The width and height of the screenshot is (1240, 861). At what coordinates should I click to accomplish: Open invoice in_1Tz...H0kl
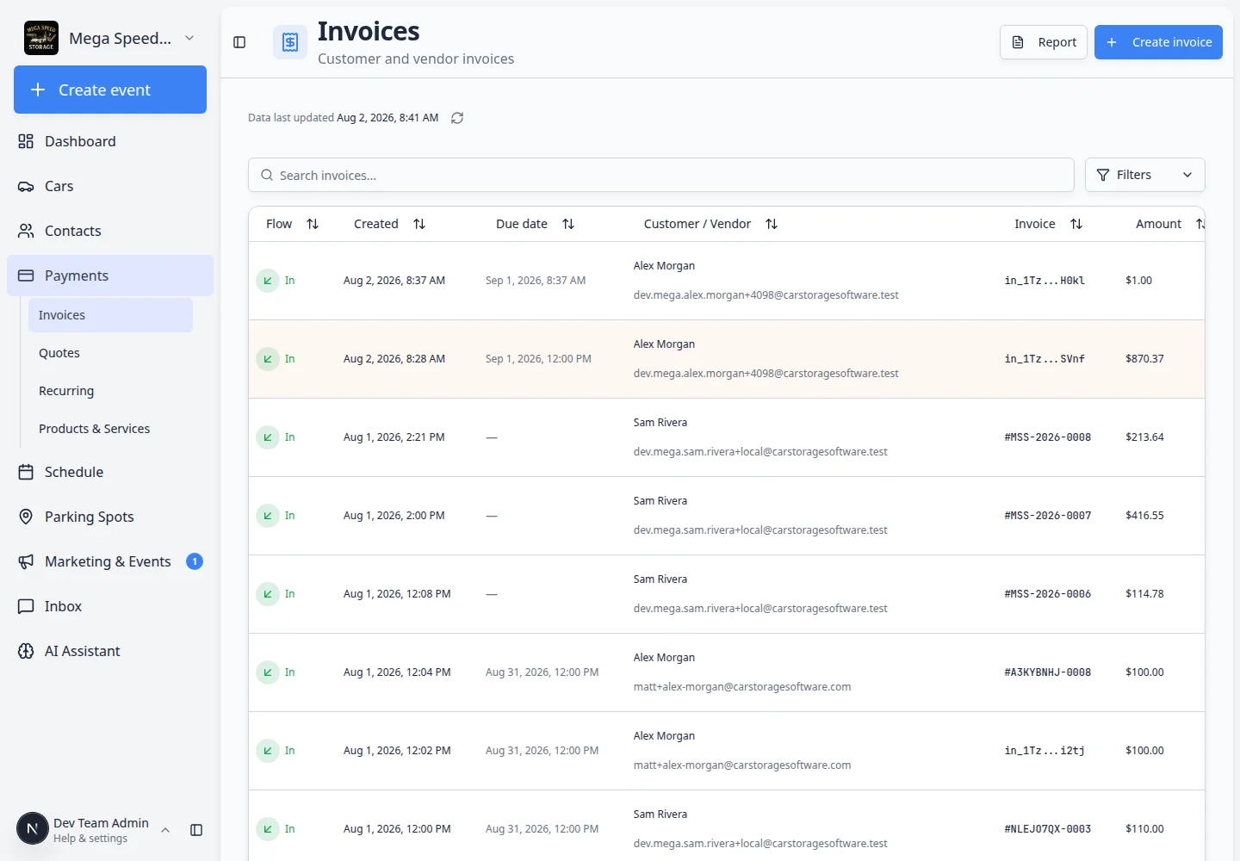coord(1045,281)
